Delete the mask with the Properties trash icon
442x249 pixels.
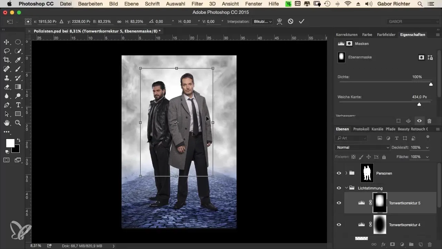click(x=429, y=121)
